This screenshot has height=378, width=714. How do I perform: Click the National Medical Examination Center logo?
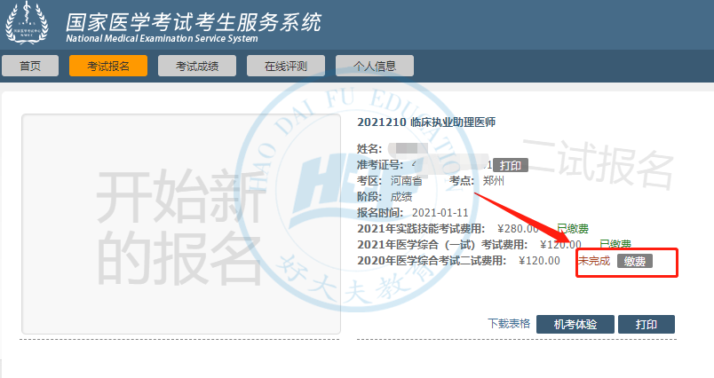[x=27, y=23]
